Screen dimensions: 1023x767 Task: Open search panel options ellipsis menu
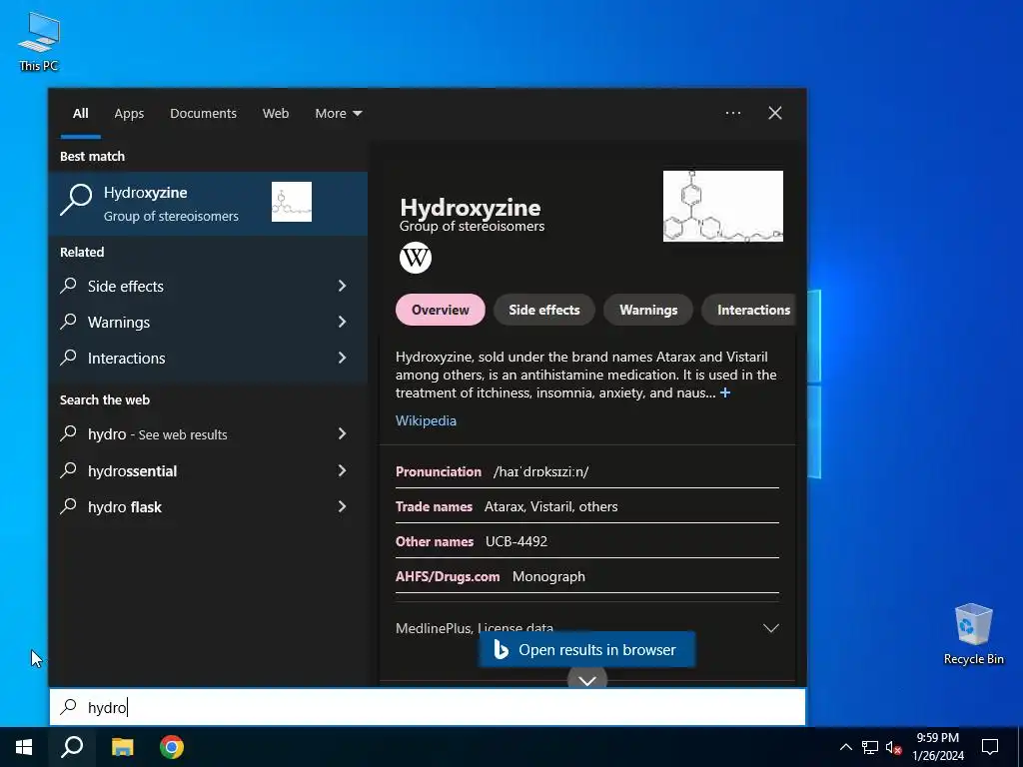tap(733, 113)
